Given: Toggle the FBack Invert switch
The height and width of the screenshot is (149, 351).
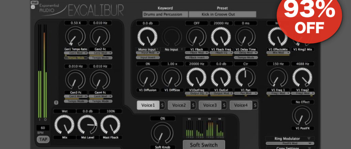Looking at the screenshot, I should point(197,57).
